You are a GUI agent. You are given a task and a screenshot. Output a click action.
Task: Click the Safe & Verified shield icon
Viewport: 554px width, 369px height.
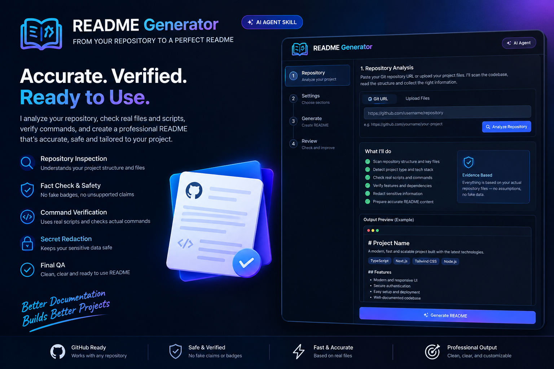(x=176, y=351)
